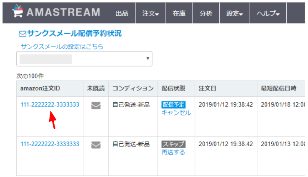The width and height of the screenshot is (308, 177).
Task: Click the mail icon beside サンクスメール配信予約状況 heading
Action: click(x=23, y=34)
